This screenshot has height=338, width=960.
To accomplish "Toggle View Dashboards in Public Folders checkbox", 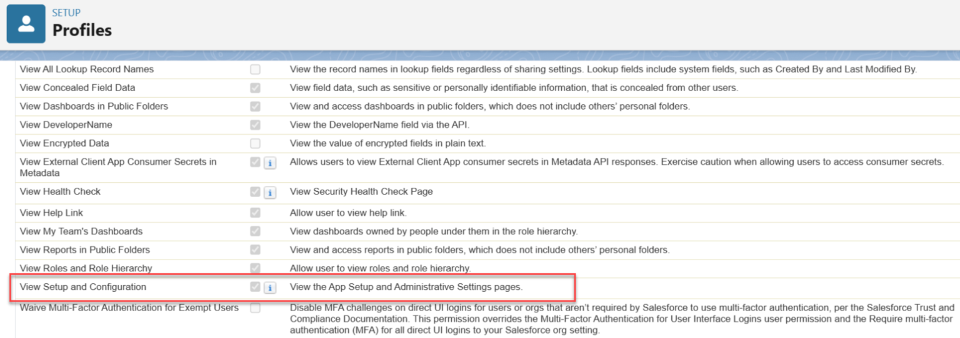I will click(255, 107).
